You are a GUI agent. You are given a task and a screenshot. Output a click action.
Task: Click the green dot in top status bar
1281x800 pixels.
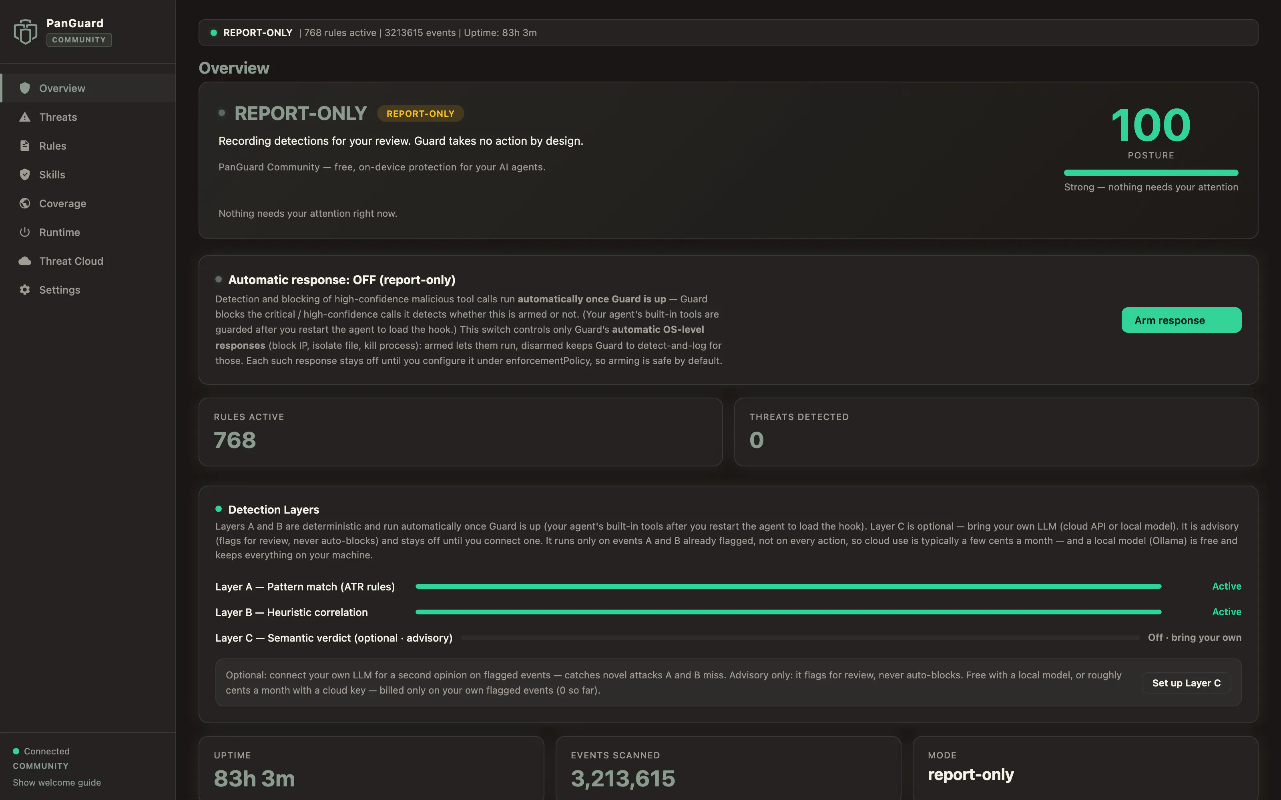[x=214, y=33]
